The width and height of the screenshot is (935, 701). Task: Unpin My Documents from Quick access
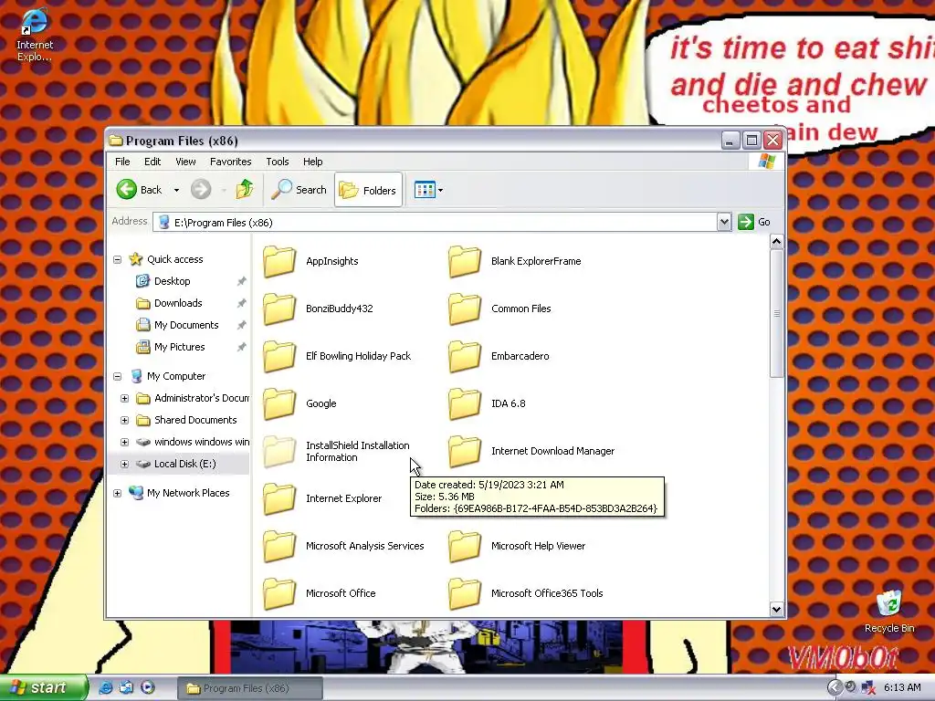[x=241, y=326]
